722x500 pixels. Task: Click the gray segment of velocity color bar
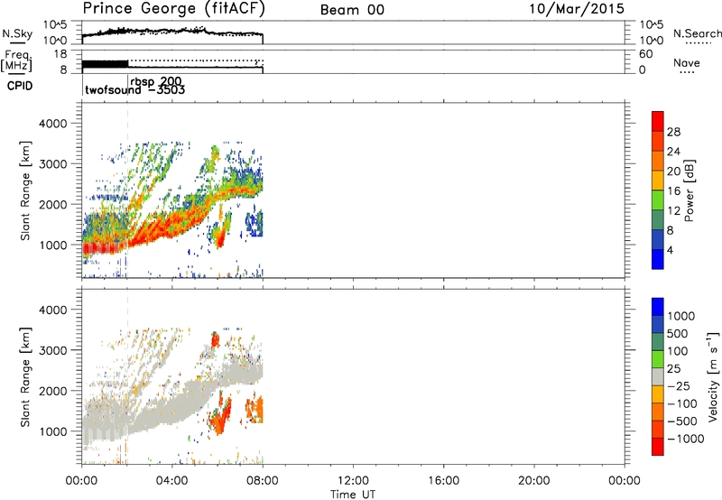tap(658, 377)
